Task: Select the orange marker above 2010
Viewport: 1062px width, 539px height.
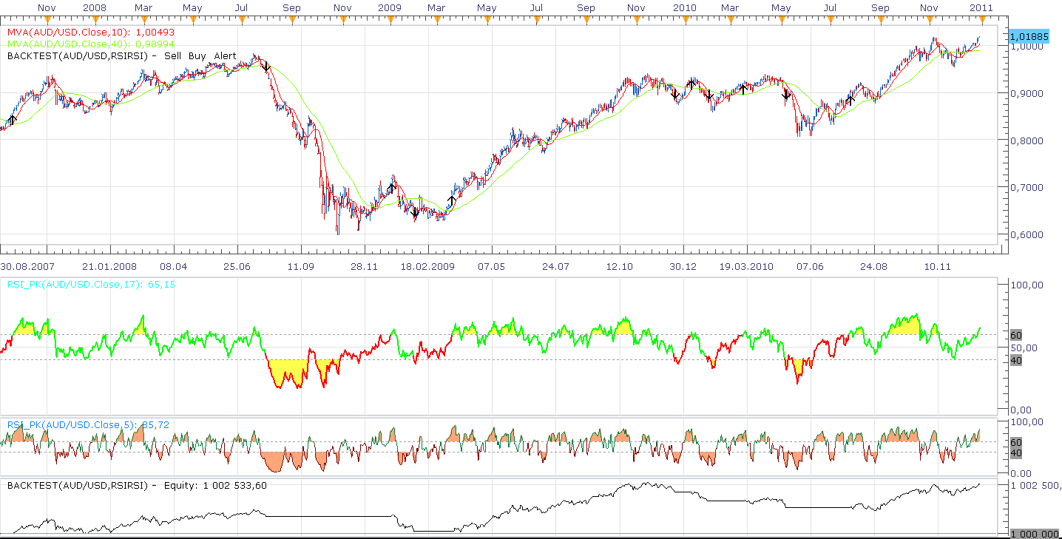Action: [685, 19]
